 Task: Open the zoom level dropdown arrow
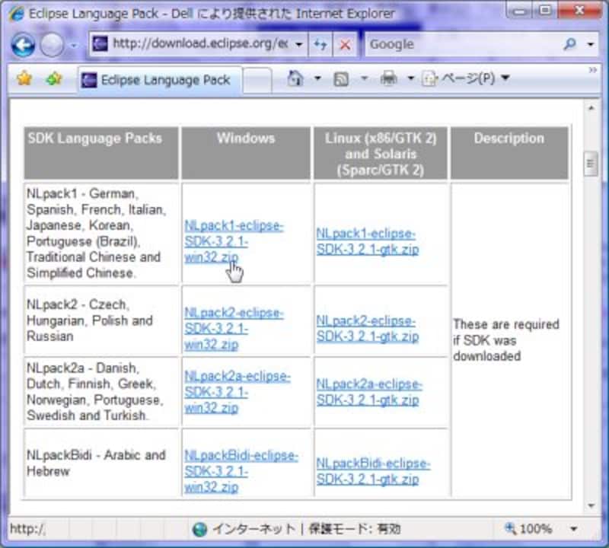click(x=573, y=528)
